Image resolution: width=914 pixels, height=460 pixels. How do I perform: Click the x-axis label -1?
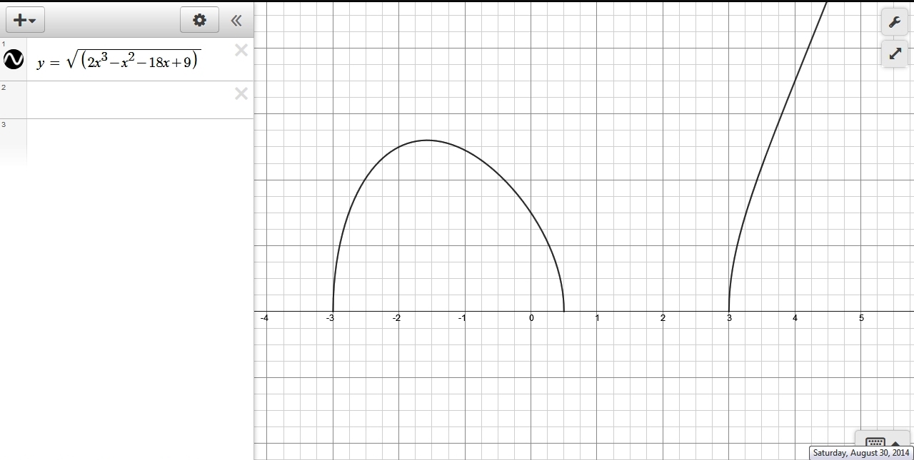tap(463, 318)
